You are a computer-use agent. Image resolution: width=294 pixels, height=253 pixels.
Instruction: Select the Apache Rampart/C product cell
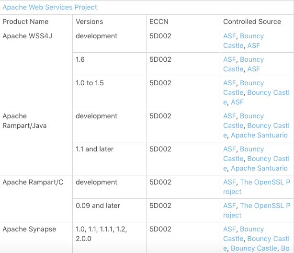[x=36, y=198]
